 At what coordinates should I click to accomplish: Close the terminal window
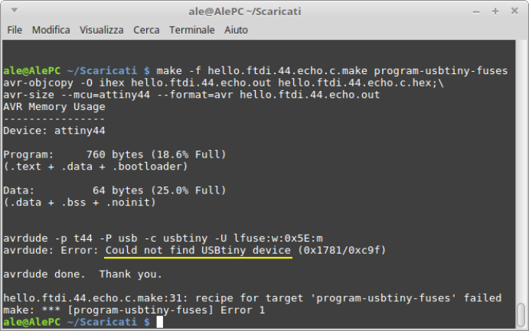click(x=514, y=11)
